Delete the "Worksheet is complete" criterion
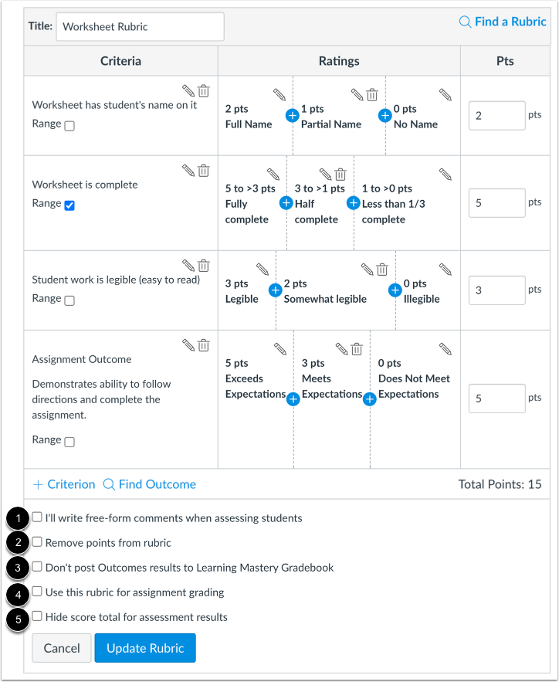The image size is (559, 682). [203, 170]
